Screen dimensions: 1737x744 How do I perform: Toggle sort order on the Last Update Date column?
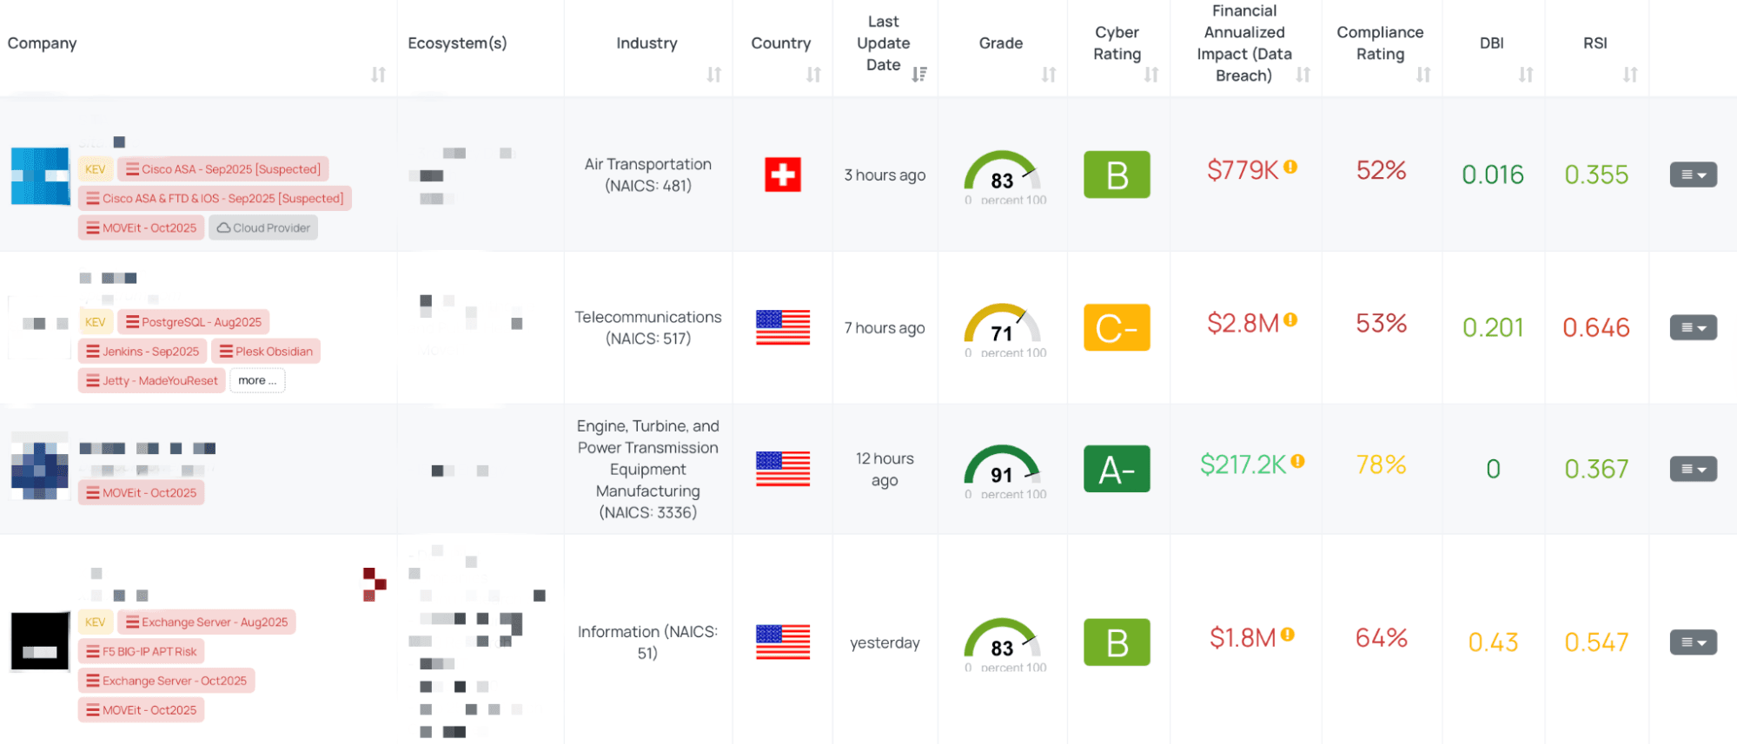point(919,74)
